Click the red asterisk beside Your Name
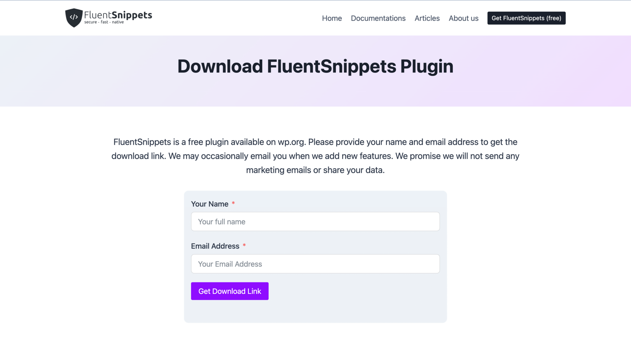The height and width of the screenshot is (357, 631). click(233, 203)
